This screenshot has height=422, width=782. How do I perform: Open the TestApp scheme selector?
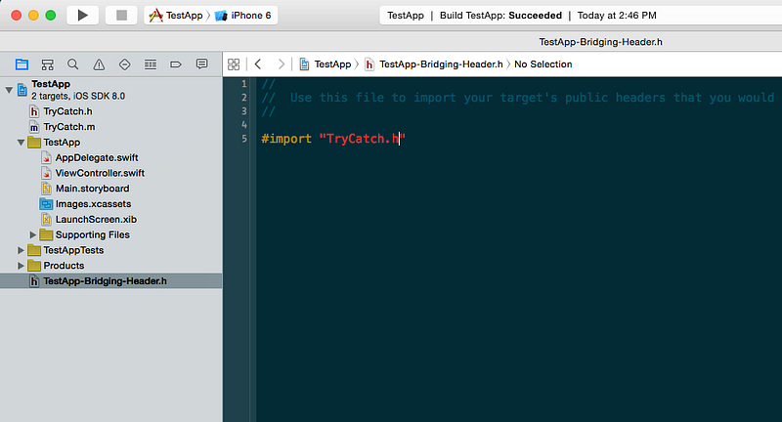click(x=176, y=16)
